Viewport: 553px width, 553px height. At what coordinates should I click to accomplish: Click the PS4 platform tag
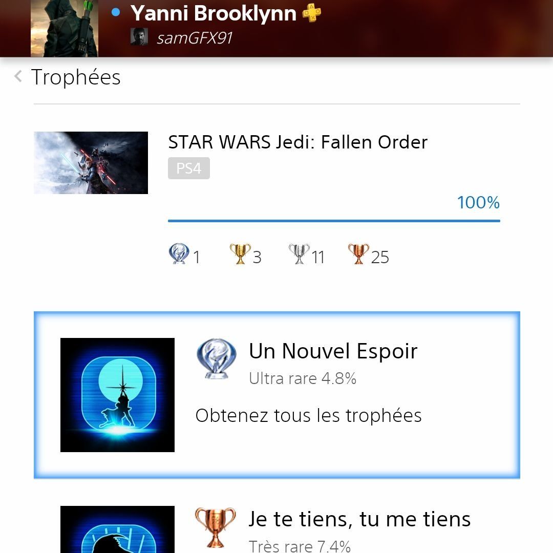pos(188,168)
